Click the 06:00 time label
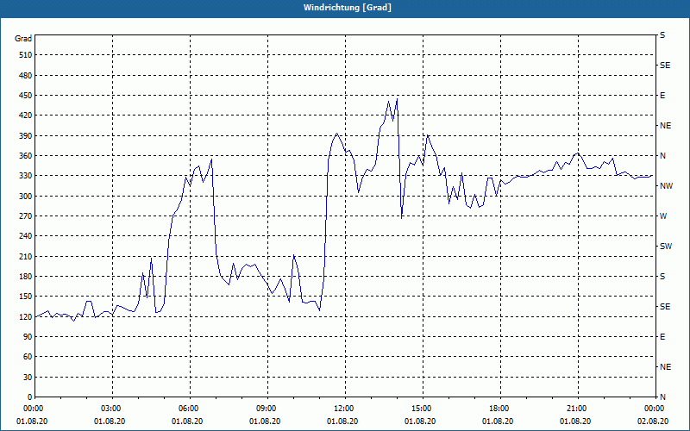The width and height of the screenshot is (690, 431). (190, 409)
